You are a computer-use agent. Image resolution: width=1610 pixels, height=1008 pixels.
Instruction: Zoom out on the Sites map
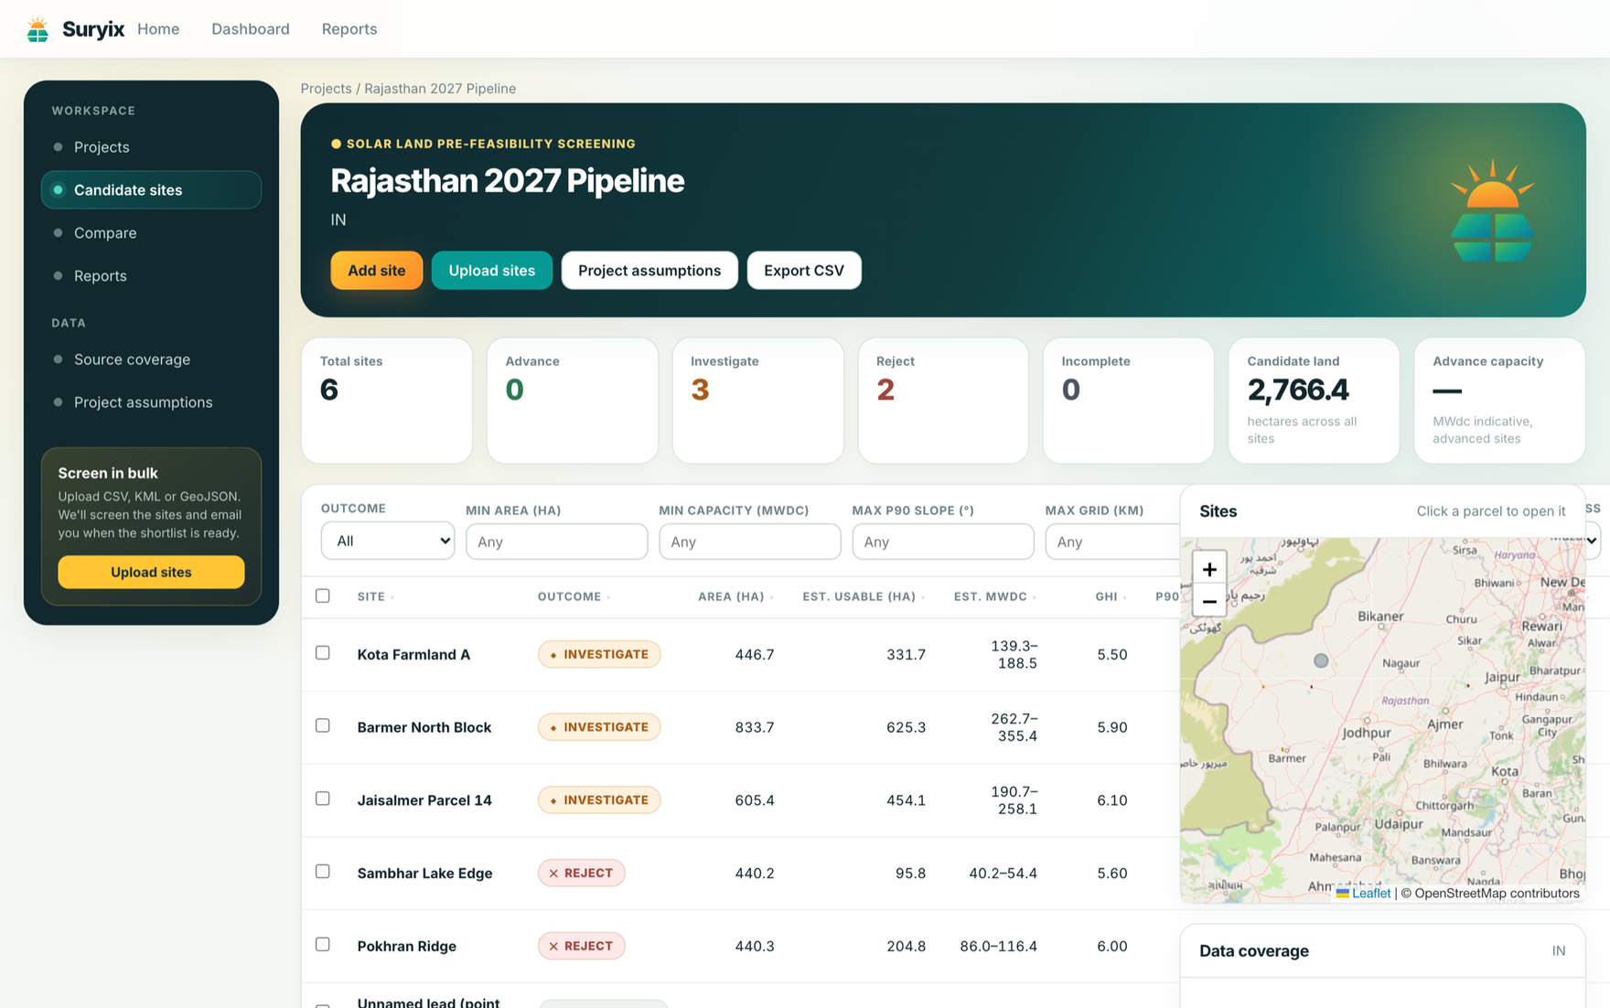(1209, 601)
